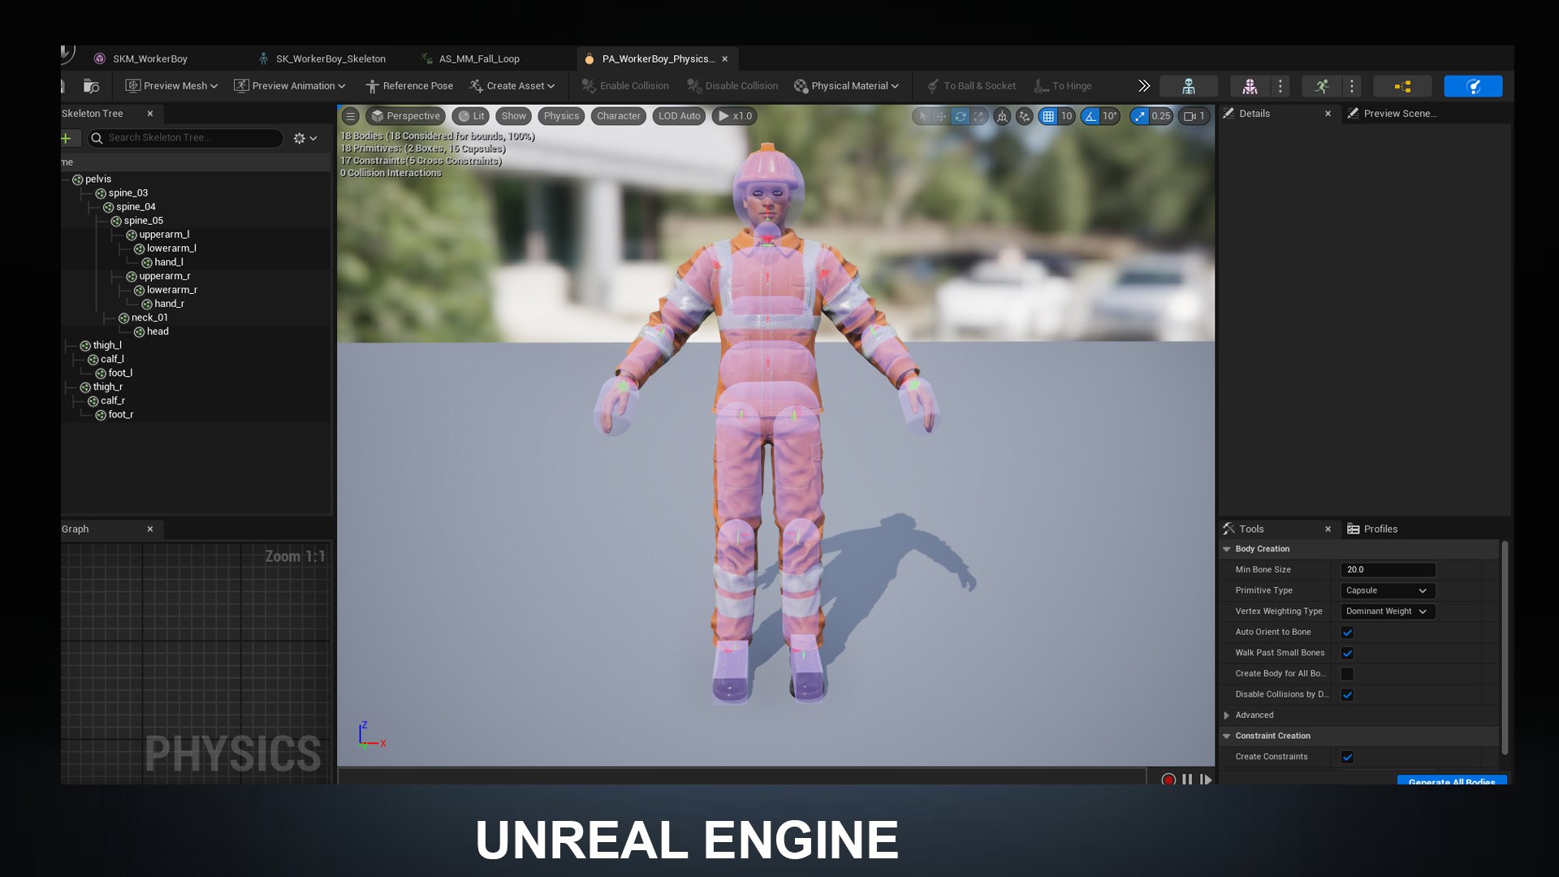1559x877 pixels.
Task: Collapse the Constraint Creation section
Action: [1227, 736]
